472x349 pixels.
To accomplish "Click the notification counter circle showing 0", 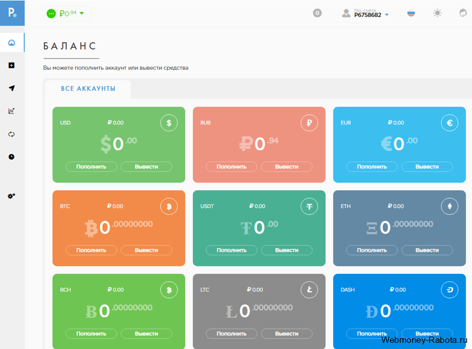I will 317,13.
